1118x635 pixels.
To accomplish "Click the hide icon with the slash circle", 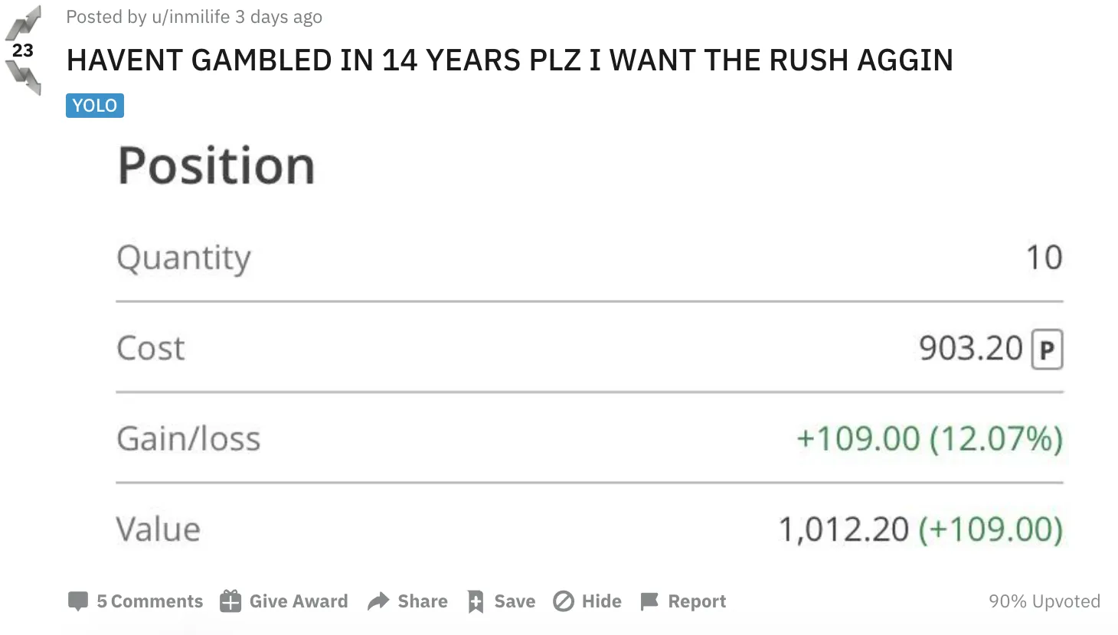I will tap(564, 601).
